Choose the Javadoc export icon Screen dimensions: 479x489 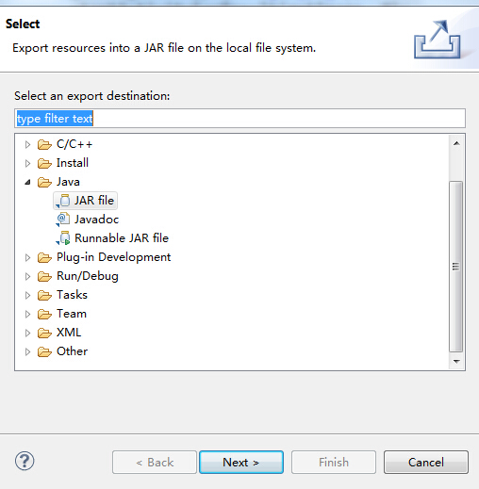(63, 220)
